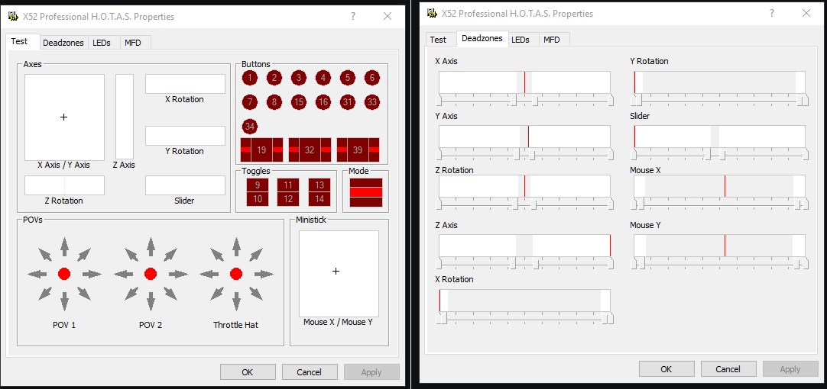Click toggle indicator 11
The height and width of the screenshot is (389, 827).
[x=288, y=185]
